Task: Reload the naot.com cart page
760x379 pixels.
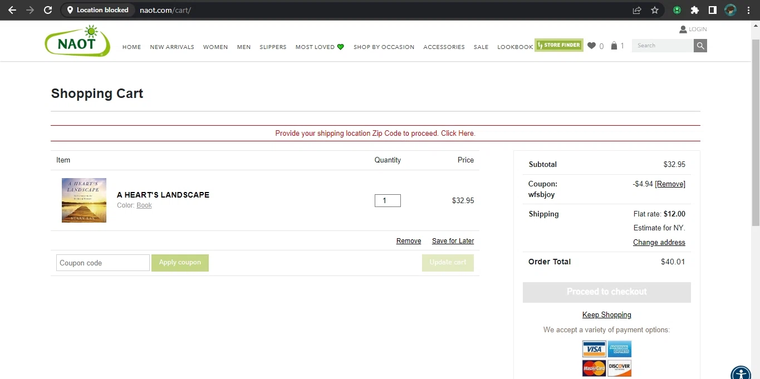Action: [48, 10]
